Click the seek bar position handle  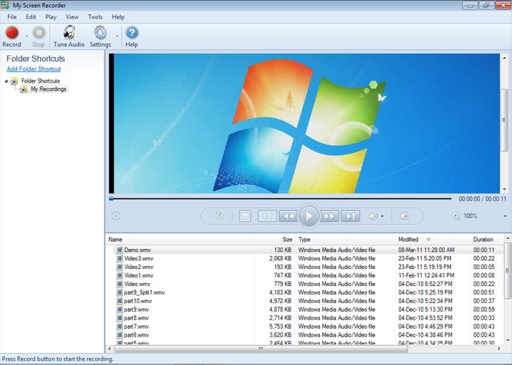point(112,199)
